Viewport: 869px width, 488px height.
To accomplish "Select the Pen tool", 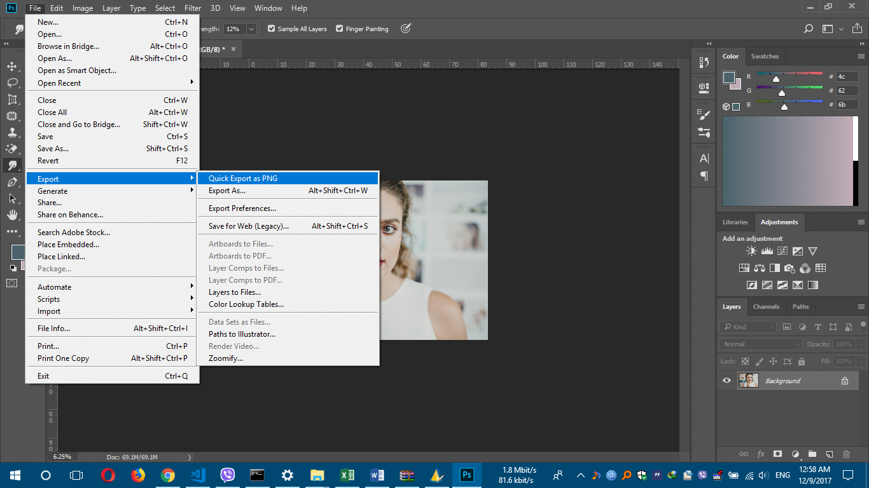I will click(x=12, y=182).
